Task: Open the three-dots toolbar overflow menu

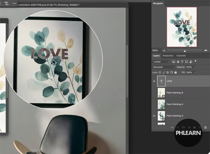Action: (x=14, y=4)
